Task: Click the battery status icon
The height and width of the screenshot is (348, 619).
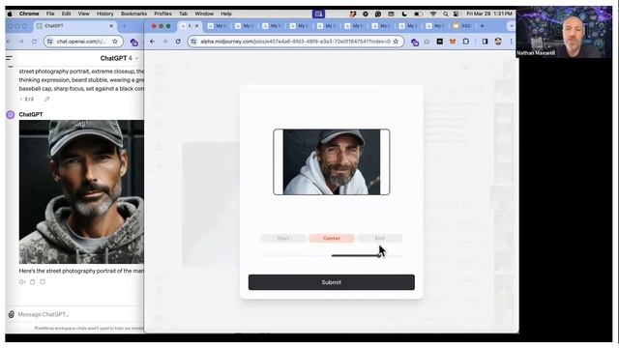Action: [418, 14]
